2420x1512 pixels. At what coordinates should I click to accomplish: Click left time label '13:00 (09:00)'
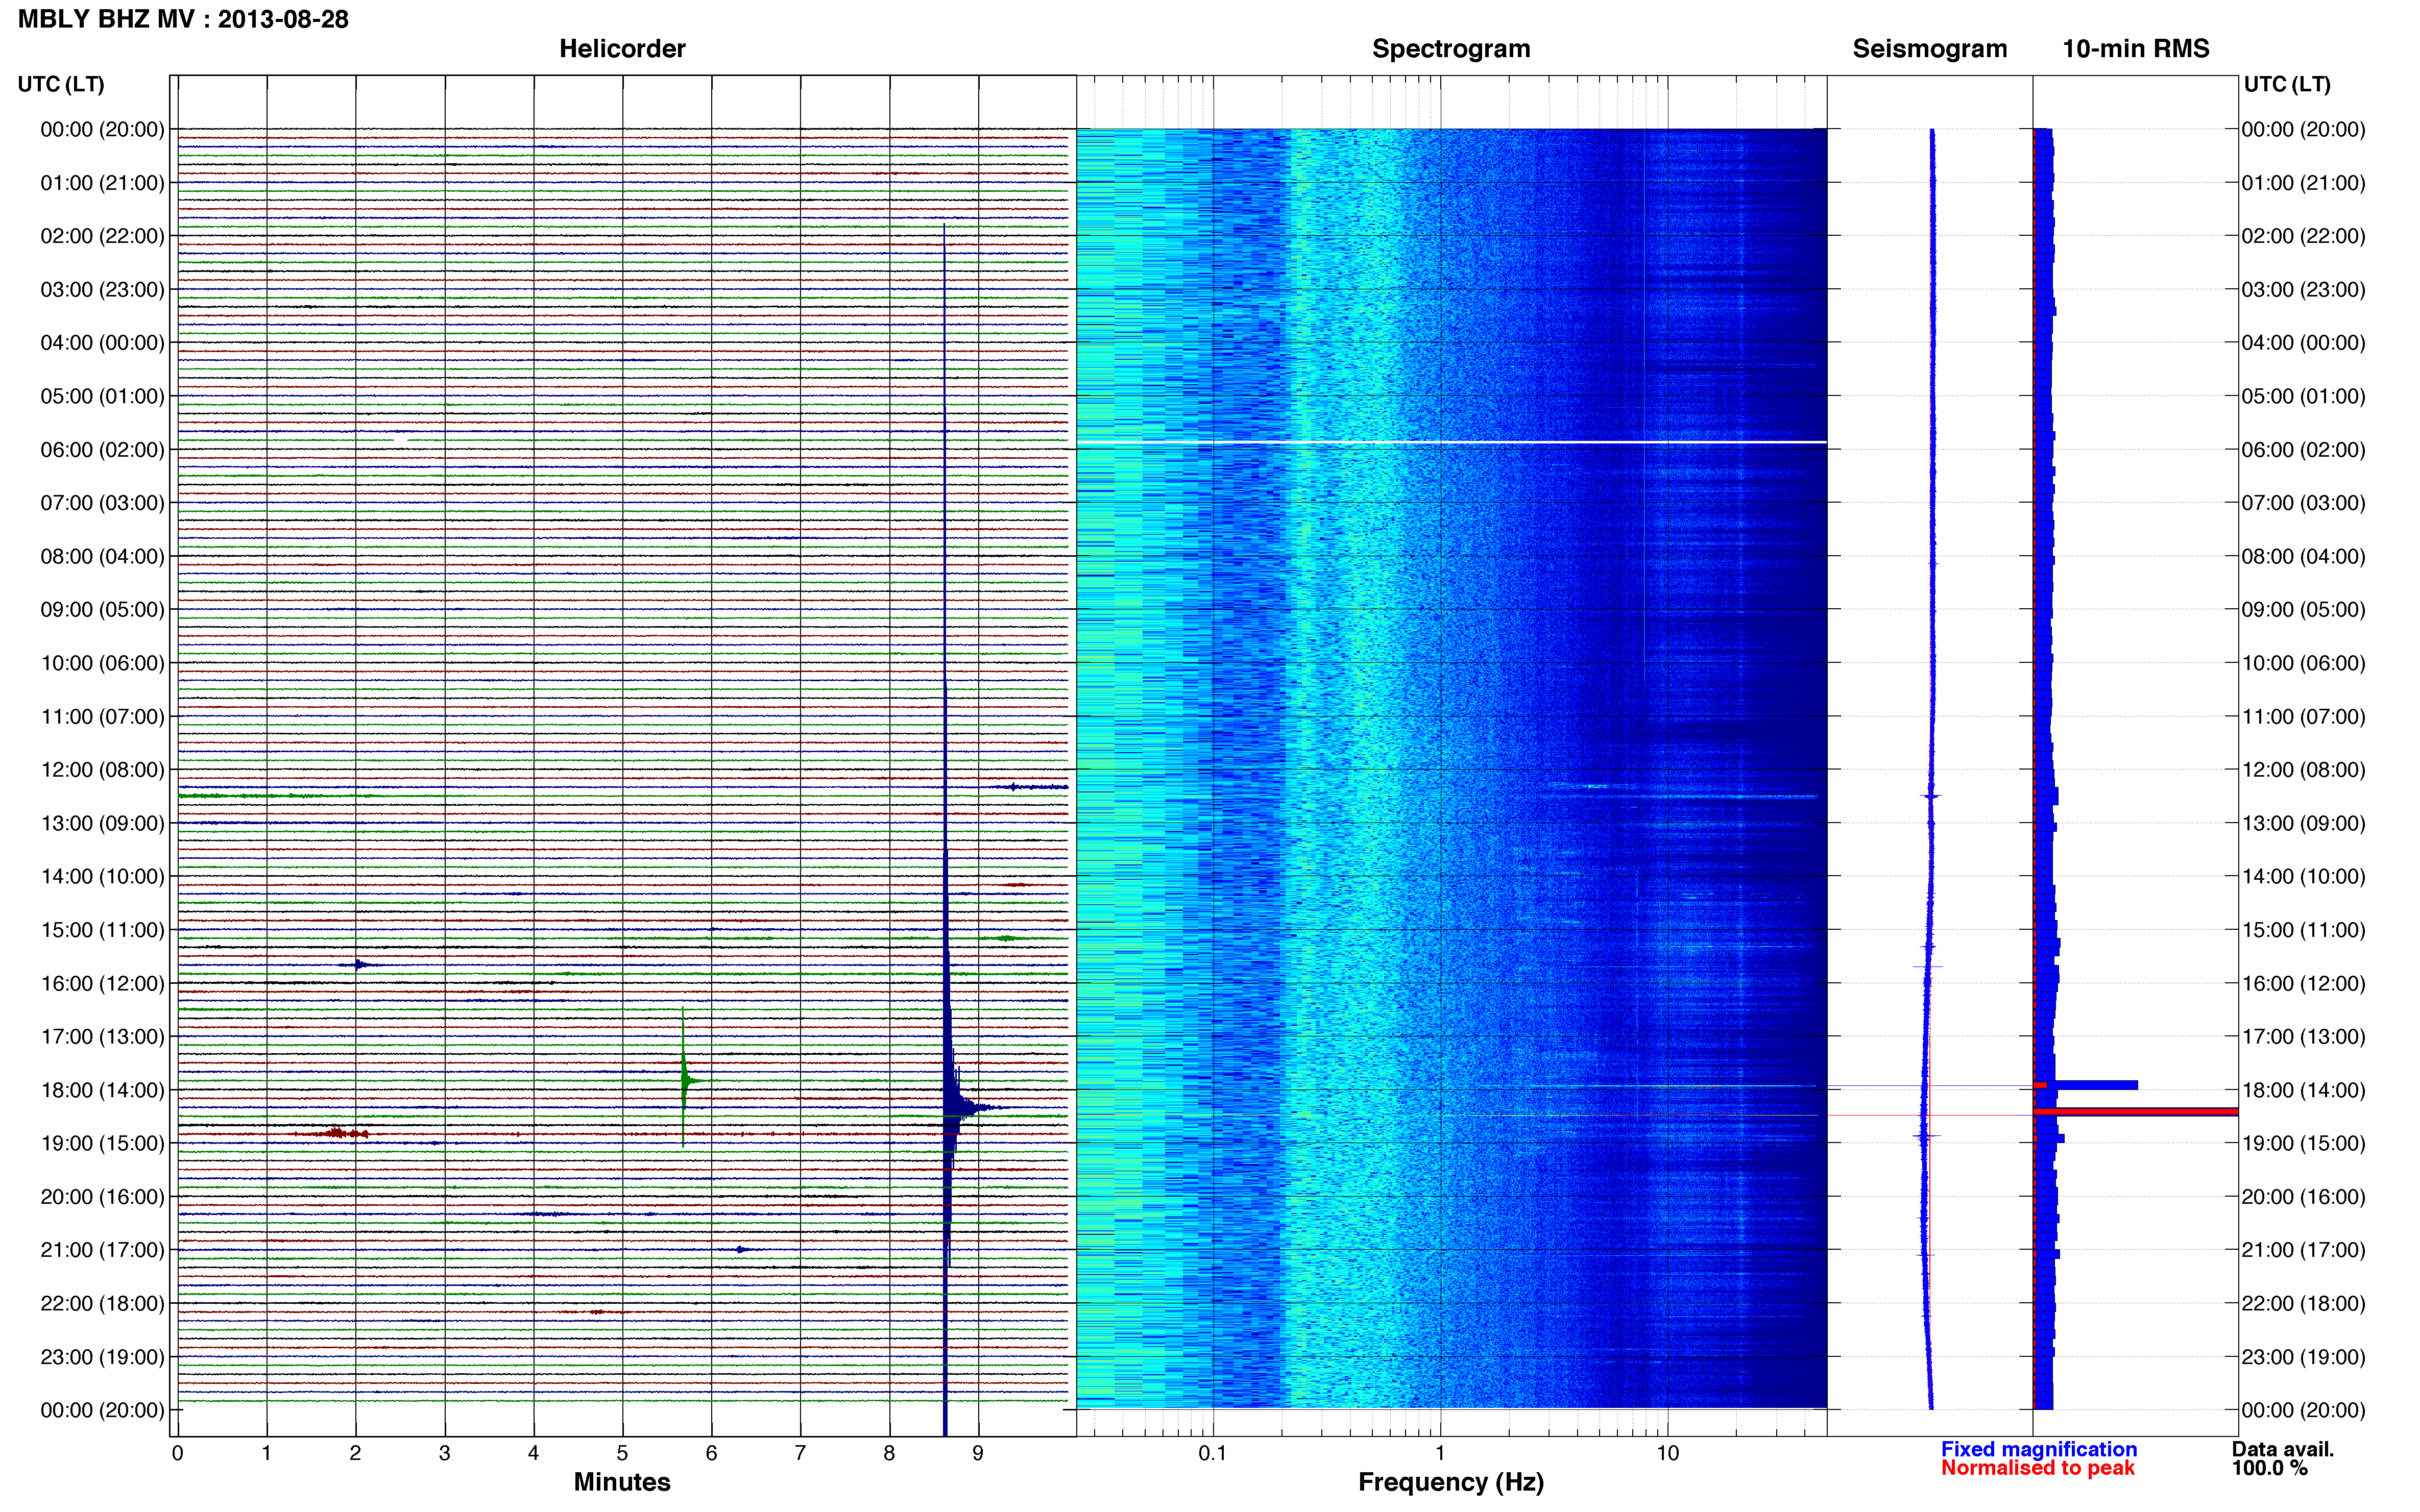(102, 823)
